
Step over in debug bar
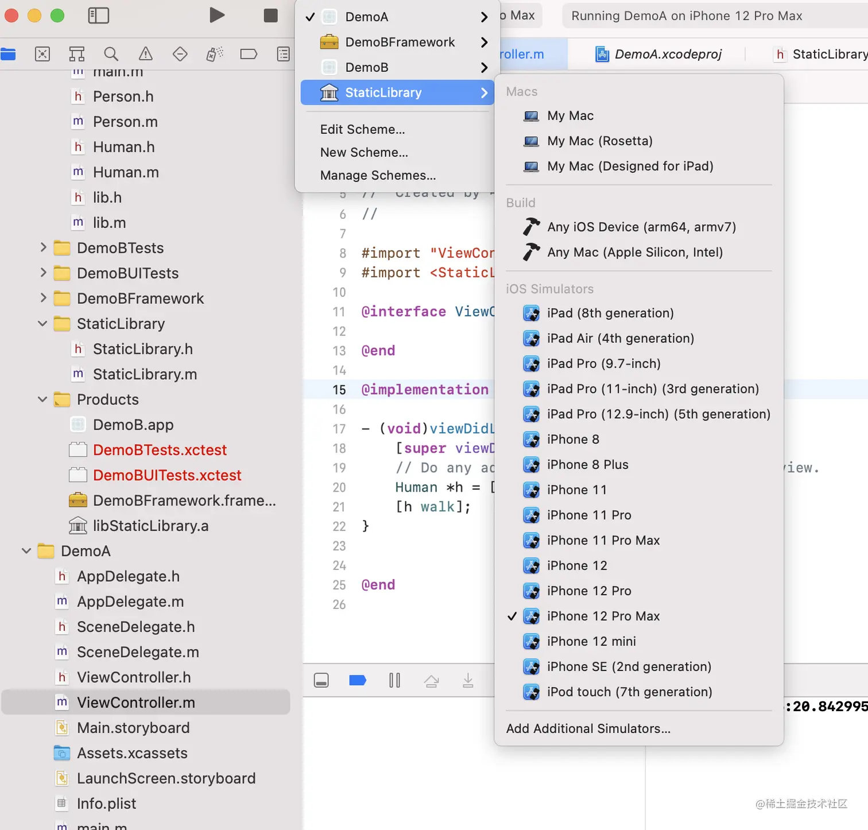click(432, 681)
